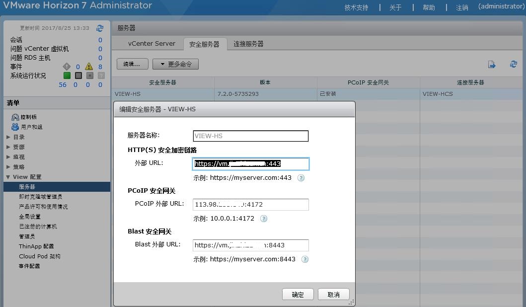The image size is (526, 307).
Task: Click the PCoIP 外部 URL input field
Action: point(251,204)
